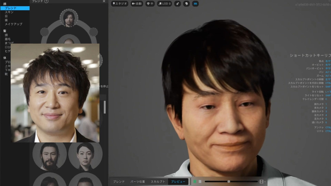Viewport: 331px width, 186px height.
Task: Open the film strip animation selector dropdown
Action: [x=263, y=182]
